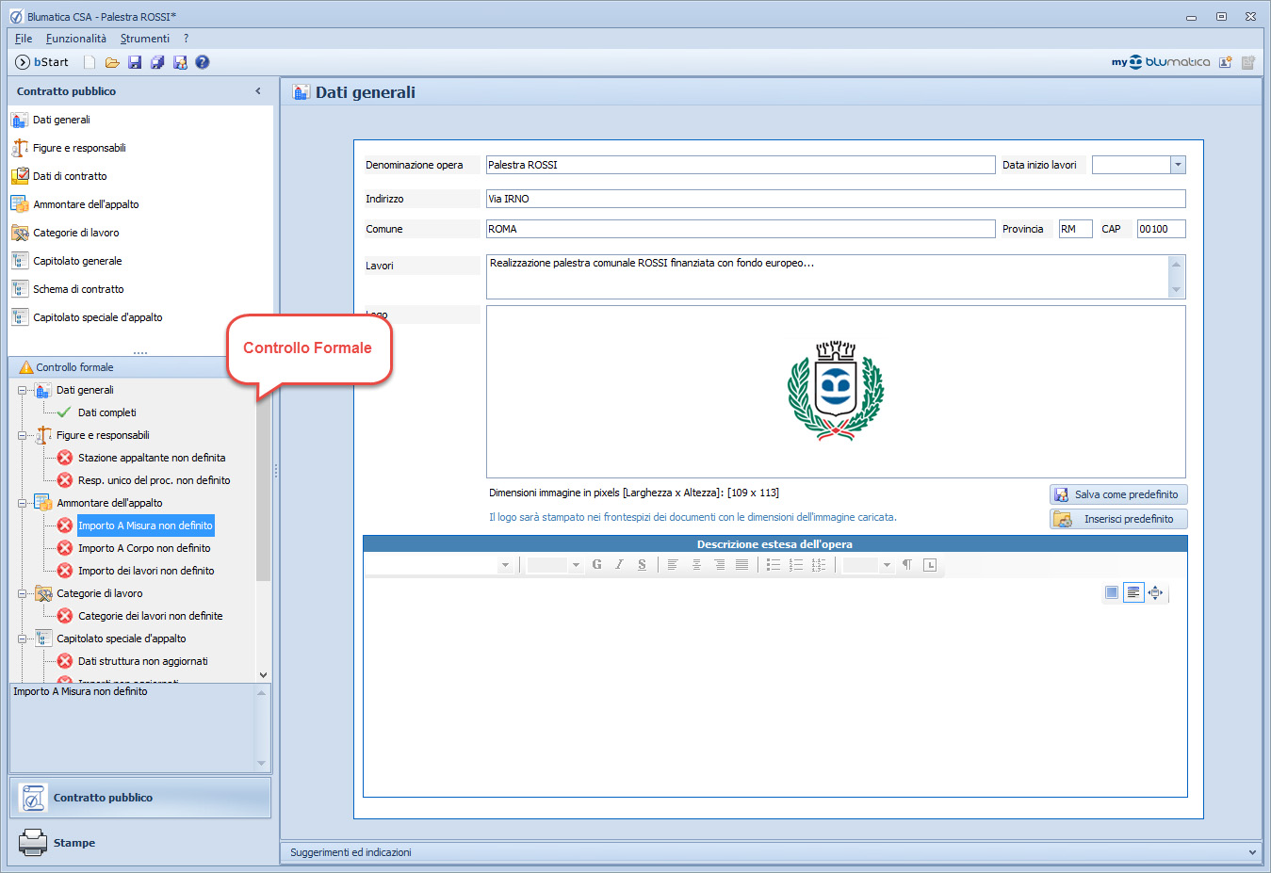Click the bStart arrow button

click(x=23, y=62)
